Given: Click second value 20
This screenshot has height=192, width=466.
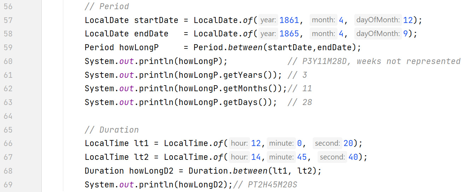Looking at the screenshot, I should (348, 143).
